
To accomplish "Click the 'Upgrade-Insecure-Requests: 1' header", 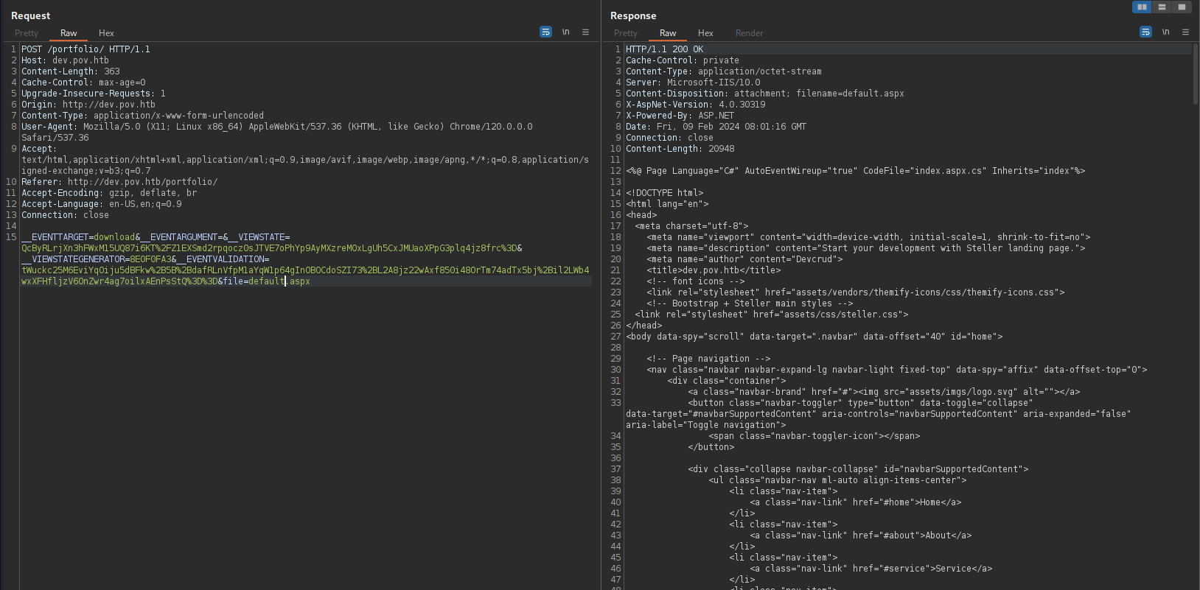I will pyautogui.click(x=94, y=94).
